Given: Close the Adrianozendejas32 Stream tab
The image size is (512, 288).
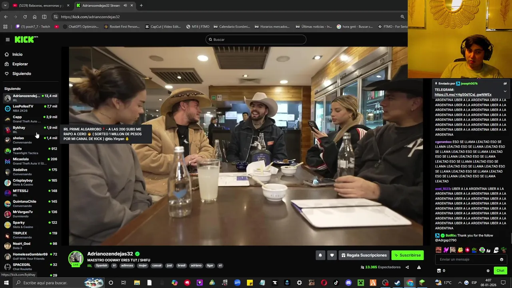Looking at the screenshot, I should pos(132,6).
